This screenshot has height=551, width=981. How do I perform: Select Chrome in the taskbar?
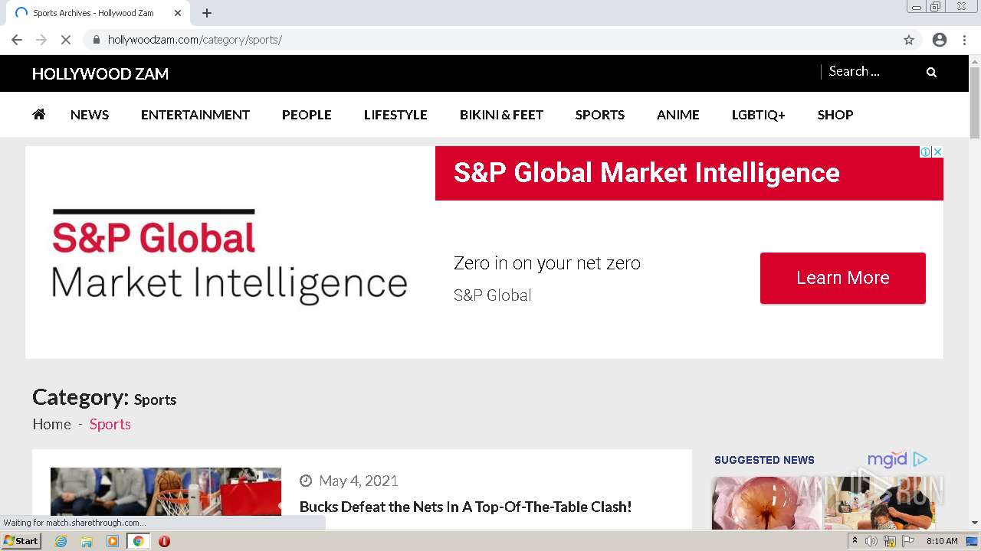139,541
